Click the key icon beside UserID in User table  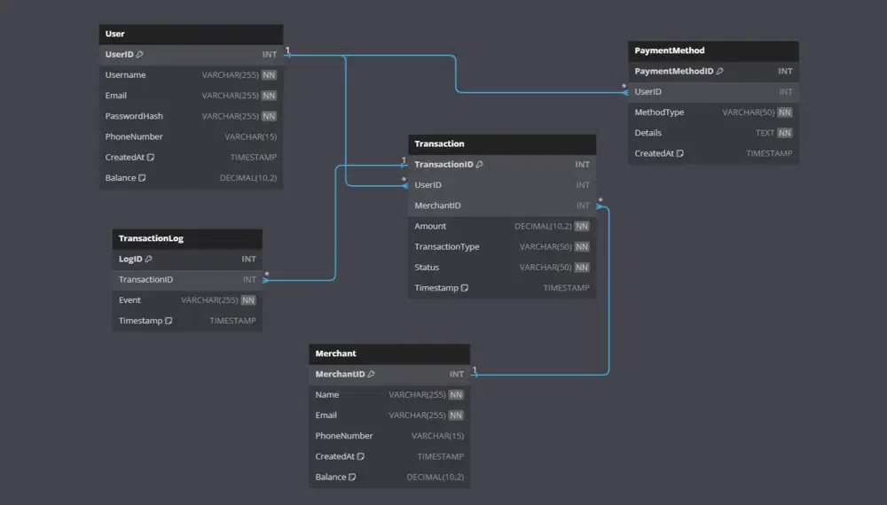(x=140, y=55)
